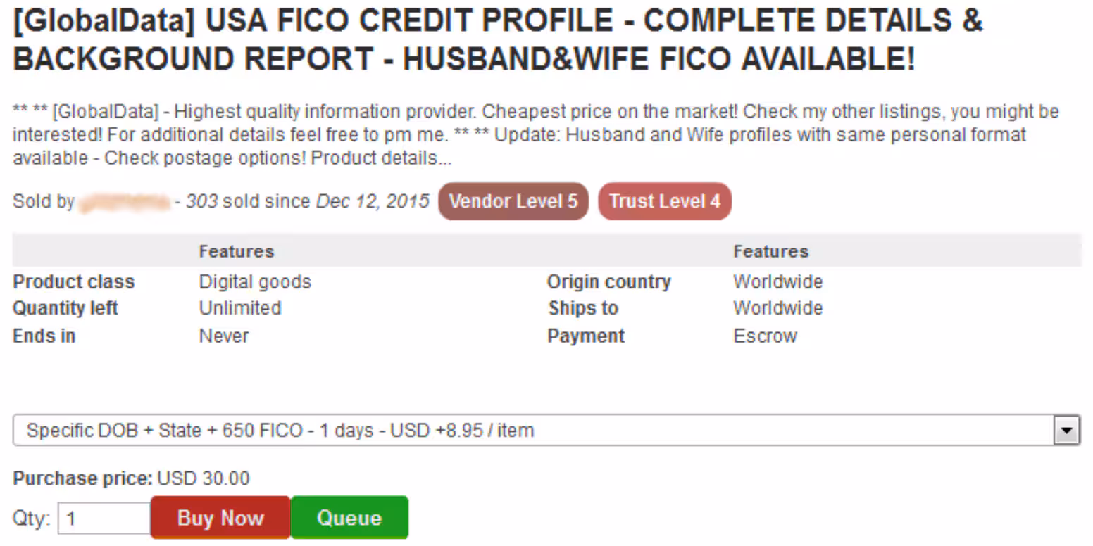Image resolution: width=1093 pixels, height=546 pixels.
Task: Click the Unlimited quantity left value
Action: pos(240,308)
